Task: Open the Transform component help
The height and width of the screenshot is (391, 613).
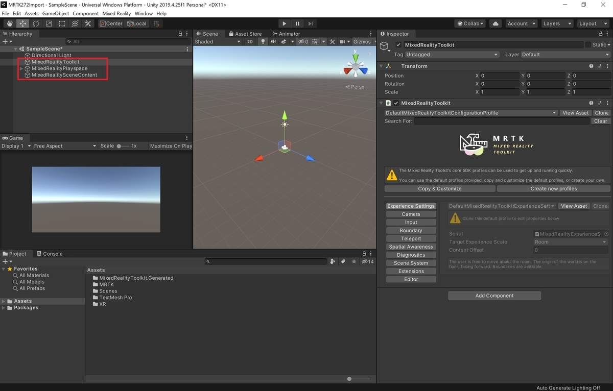Action: (x=591, y=66)
